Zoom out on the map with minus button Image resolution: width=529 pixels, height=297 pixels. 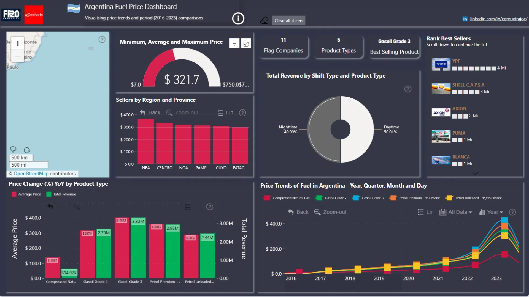pos(18,56)
